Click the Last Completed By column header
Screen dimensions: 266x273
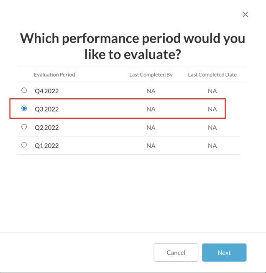(151, 75)
